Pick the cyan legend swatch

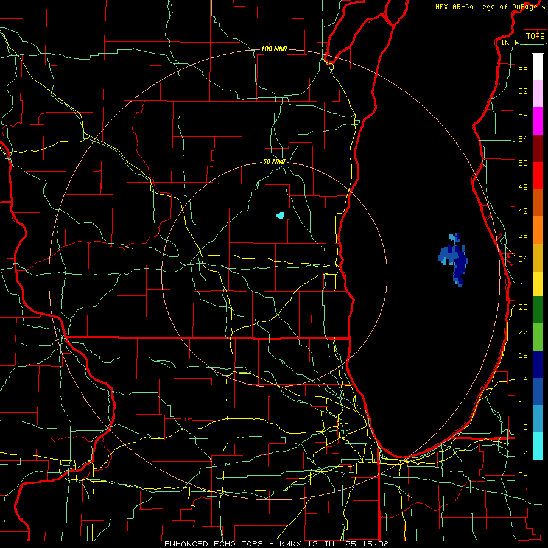click(538, 446)
